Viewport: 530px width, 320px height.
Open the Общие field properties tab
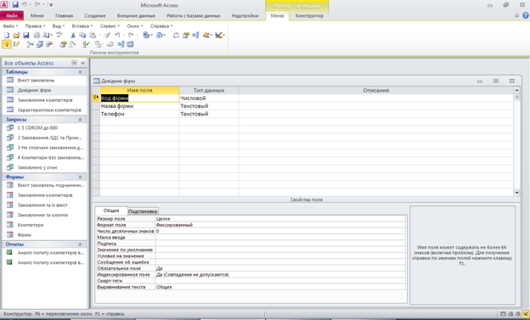point(111,211)
